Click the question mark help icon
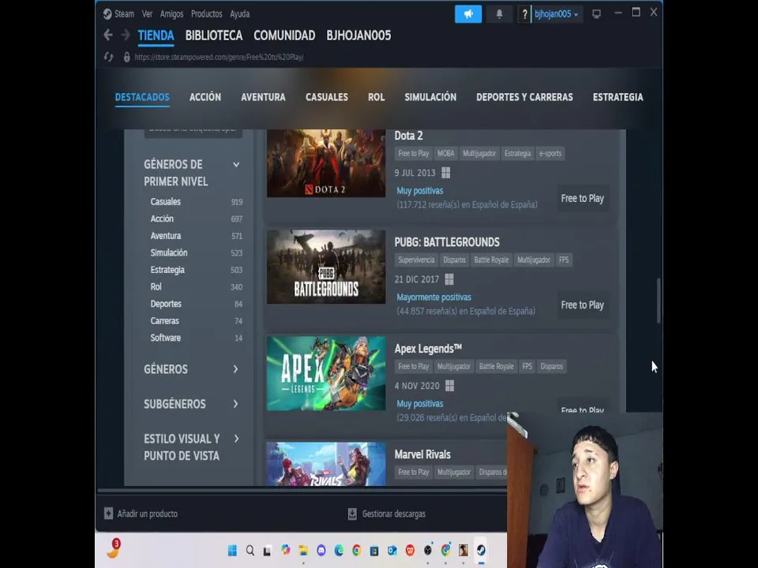The image size is (758, 568). (x=524, y=14)
